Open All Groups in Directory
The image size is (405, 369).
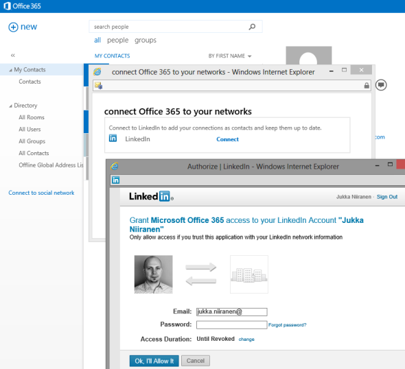click(32, 141)
